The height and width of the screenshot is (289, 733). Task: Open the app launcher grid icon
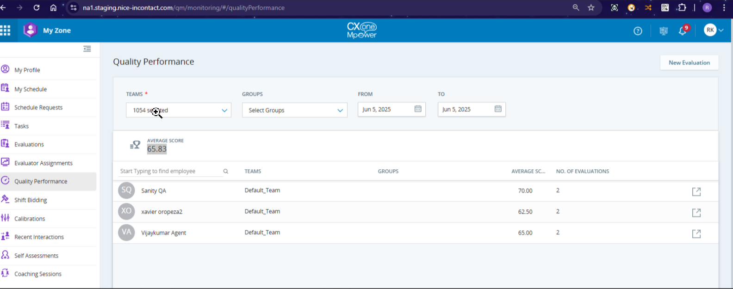coord(6,31)
